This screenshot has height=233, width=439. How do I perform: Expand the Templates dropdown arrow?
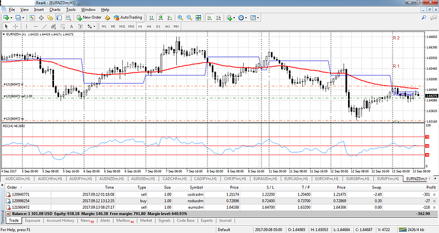pos(258,18)
